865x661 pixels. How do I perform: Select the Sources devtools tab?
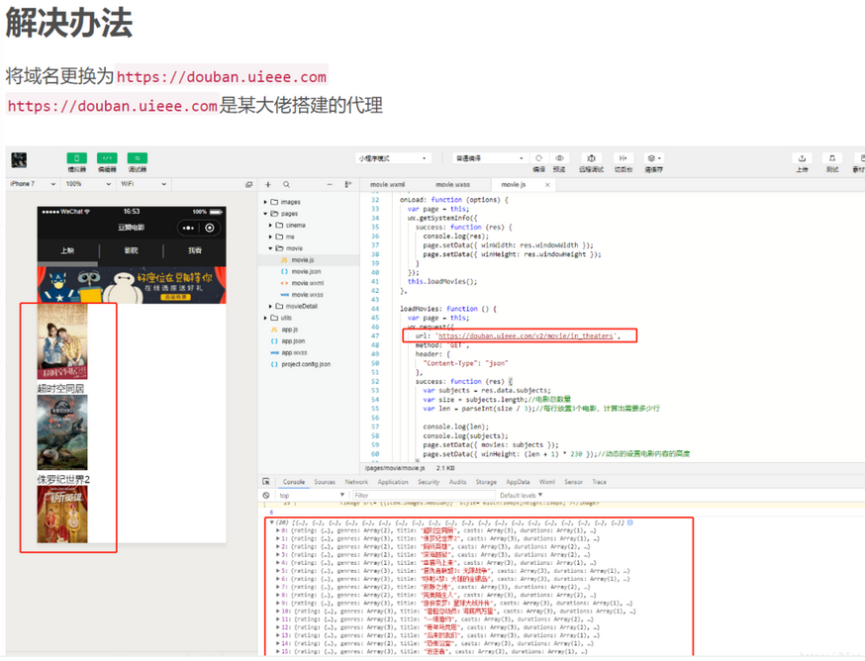[x=325, y=482]
